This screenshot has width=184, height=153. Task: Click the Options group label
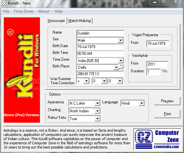tap(55, 94)
